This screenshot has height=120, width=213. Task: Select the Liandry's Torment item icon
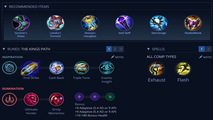[55, 23]
